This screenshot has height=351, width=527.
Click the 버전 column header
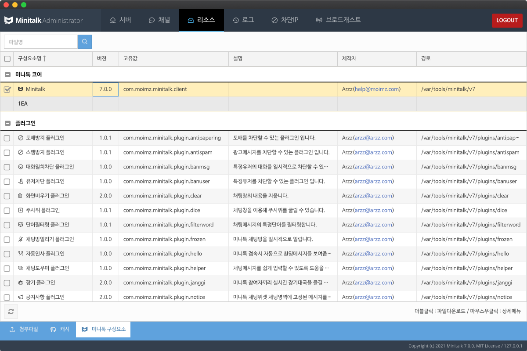[x=105, y=59]
